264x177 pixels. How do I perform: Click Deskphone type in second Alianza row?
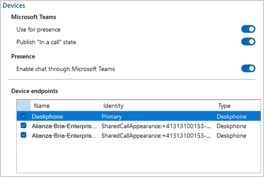point(231,136)
